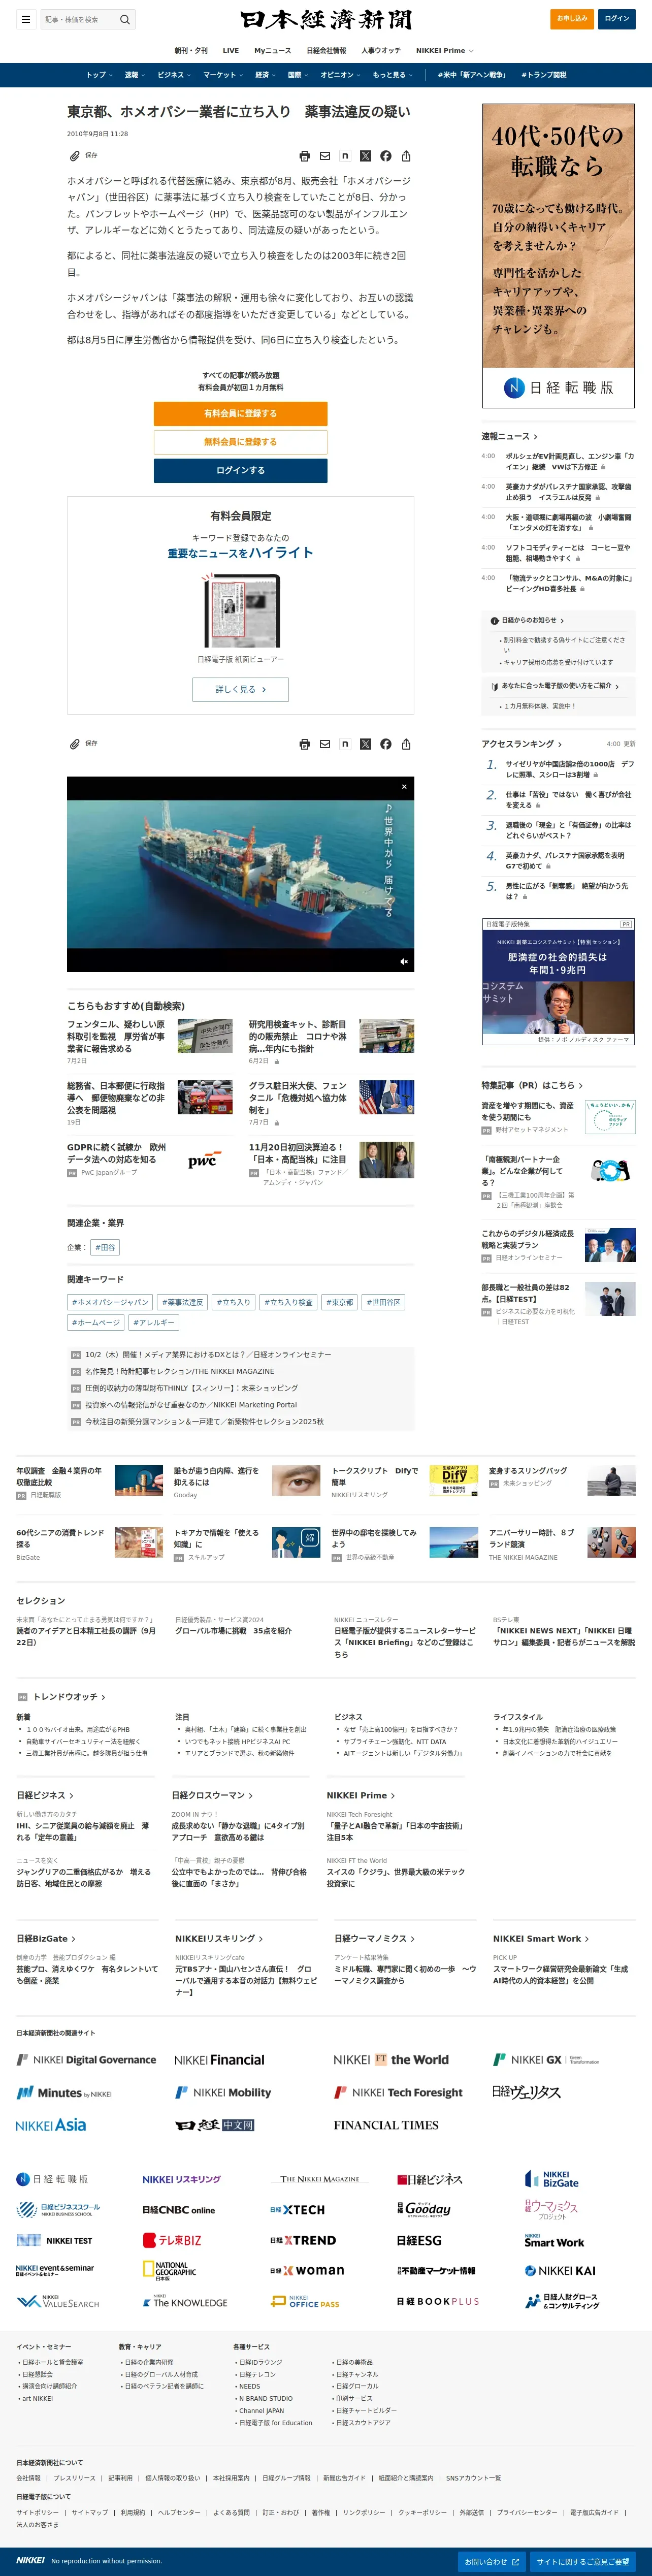Open the 朝刊・夕刊 menu item
This screenshot has height=2576, width=652.
191,50
